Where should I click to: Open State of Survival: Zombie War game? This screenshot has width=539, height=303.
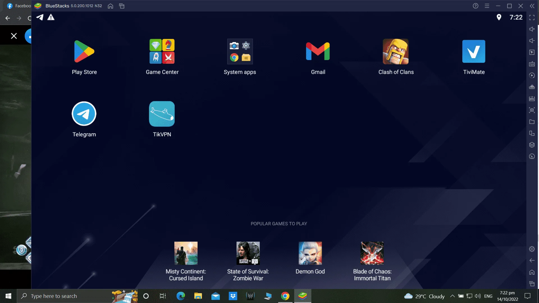248,253
